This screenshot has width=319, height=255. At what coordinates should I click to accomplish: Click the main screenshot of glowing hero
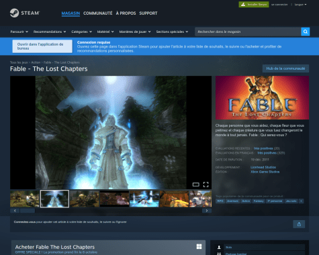[111, 132]
